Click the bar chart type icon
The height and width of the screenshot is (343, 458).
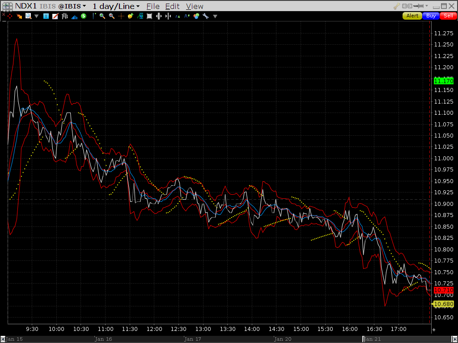tap(65, 17)
